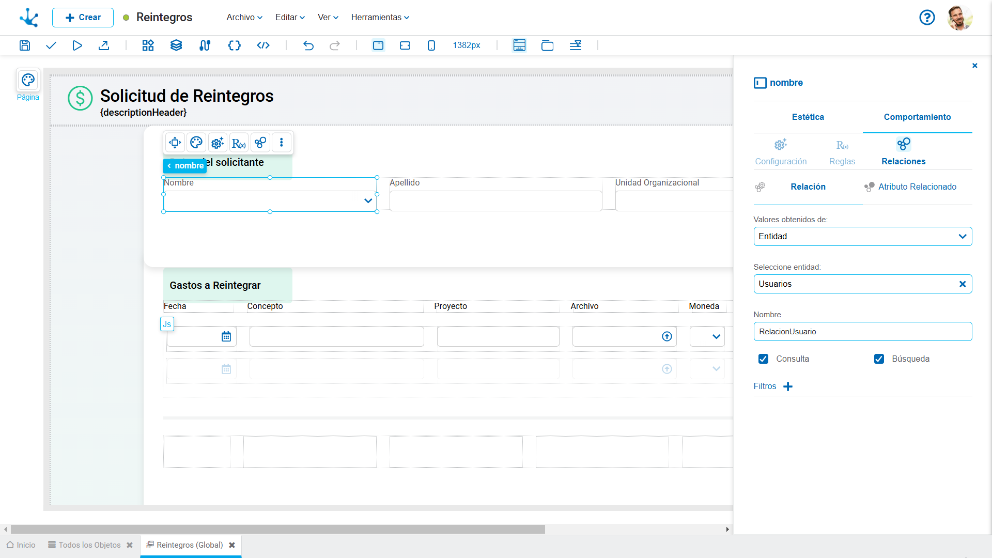Open the curly braces code icon
Screen dimensions: 992x558
235,45
